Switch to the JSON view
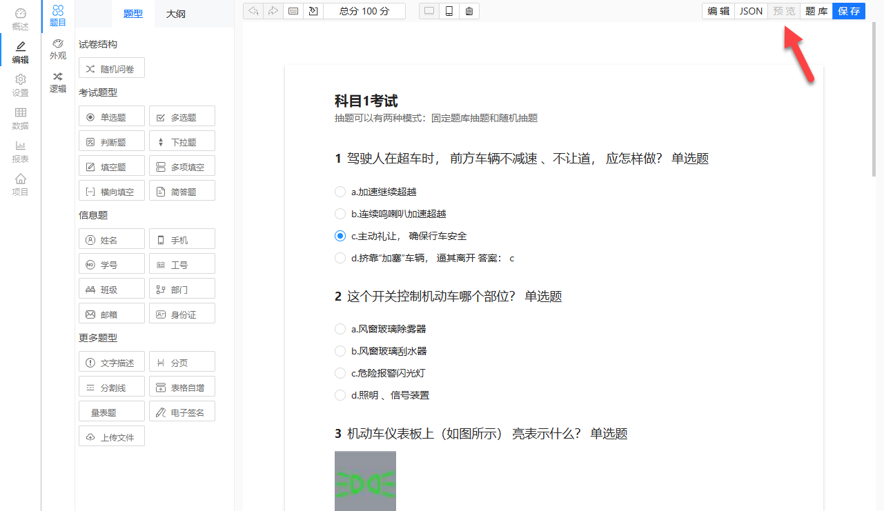This screenshot has height=511, width=884. 751,11
